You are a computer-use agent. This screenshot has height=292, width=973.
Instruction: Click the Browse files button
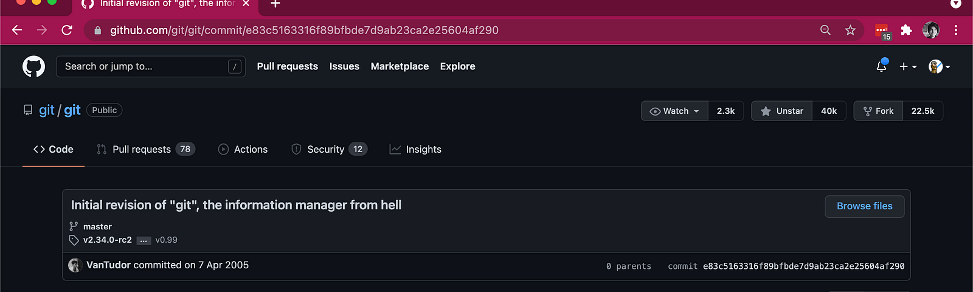864,206
